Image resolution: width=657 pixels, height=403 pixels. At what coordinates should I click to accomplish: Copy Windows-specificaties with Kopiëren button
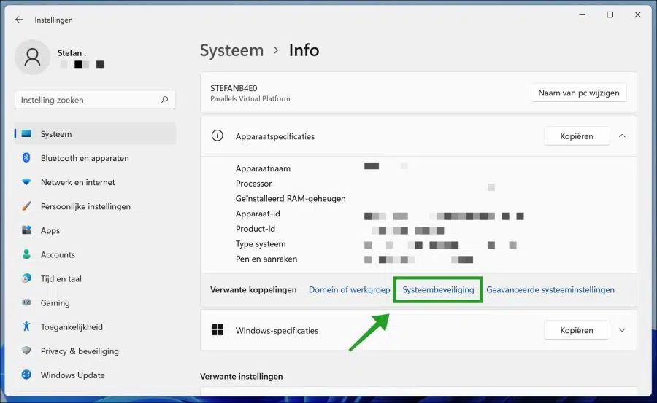pos(577,330)
